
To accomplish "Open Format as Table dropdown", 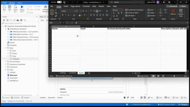I will pos(132,13).
